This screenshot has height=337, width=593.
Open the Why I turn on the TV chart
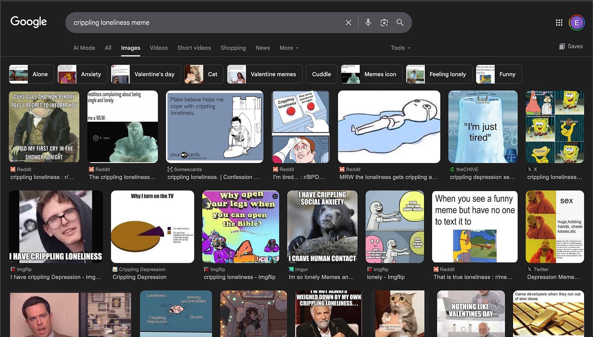pyautogui.click(x=152, y=227)
